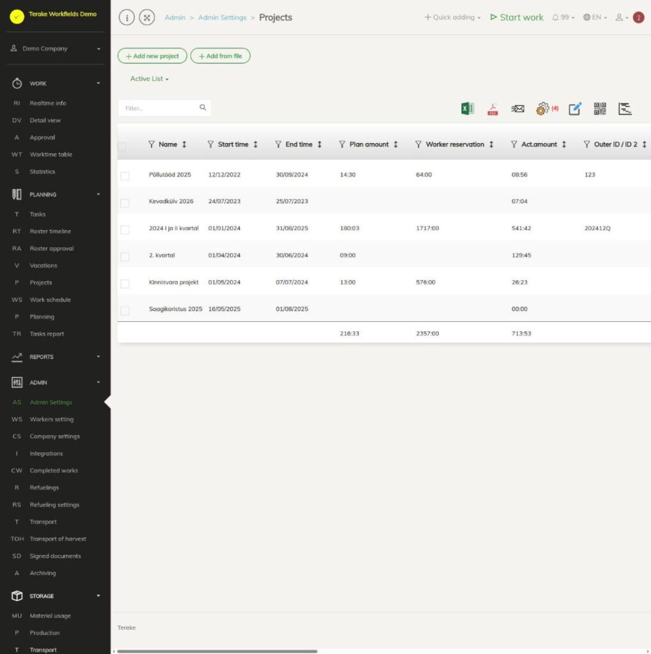Open Realtime info in sidebar
Image resolution: width=651 pixels, height=654 pixels.
[x=47, y=103]
